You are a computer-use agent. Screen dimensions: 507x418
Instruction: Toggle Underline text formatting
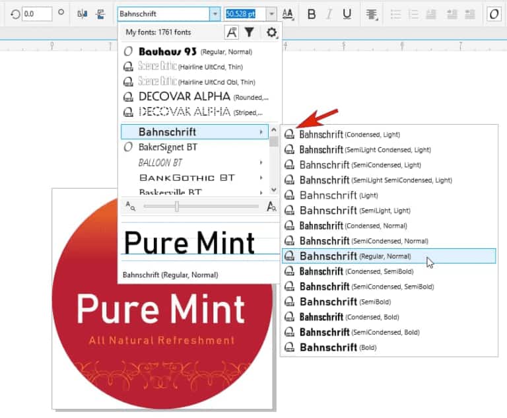tap(347, 14)
